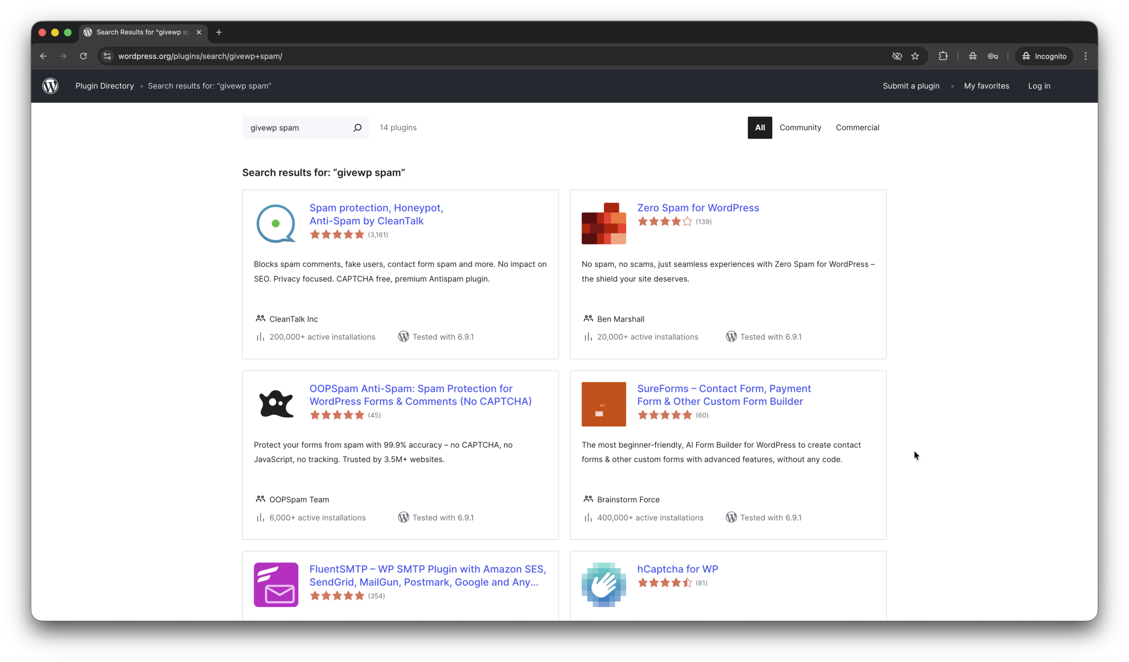Open the browser Extensions puzzle icon
The height and width of the screenshot is (662, 1129).
point(943,56)
